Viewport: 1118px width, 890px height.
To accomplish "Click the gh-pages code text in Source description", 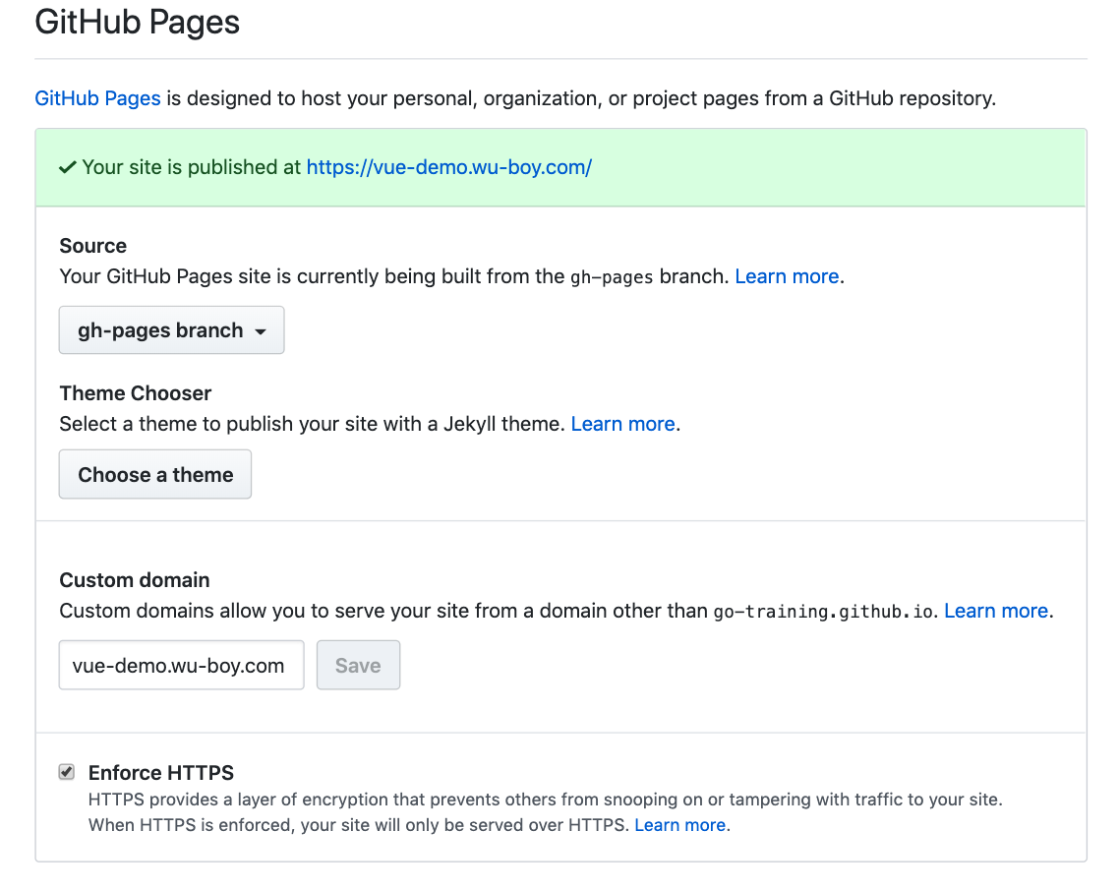I will (612, 277).
